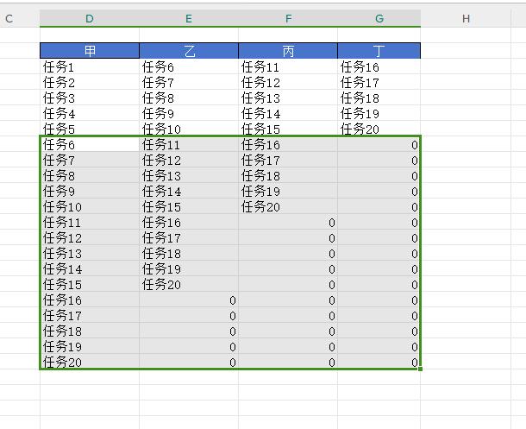
Task: Select the blue header cell 丙
Action: point(288,51)
